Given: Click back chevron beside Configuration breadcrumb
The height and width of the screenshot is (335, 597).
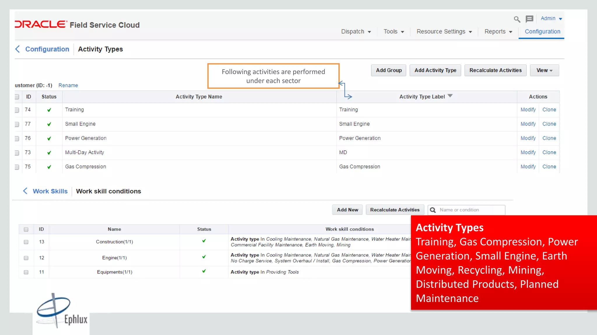Looking at the screenshot, I should point(18,49).
